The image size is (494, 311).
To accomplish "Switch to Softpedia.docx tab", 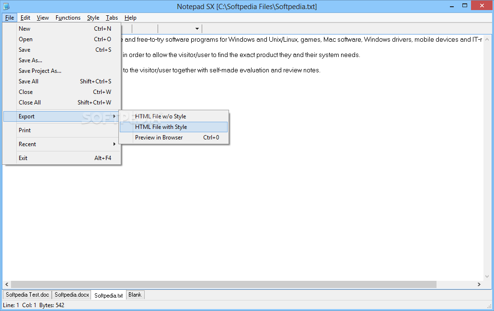I will click(71, 295).
